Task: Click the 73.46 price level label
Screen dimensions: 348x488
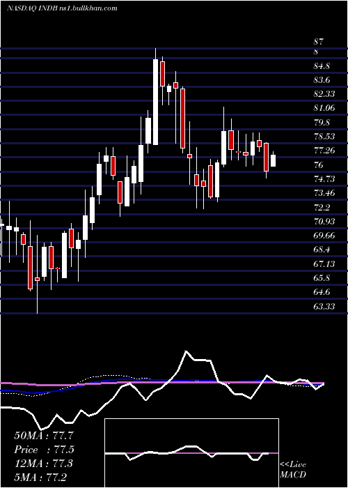Action: click(324, 193)
